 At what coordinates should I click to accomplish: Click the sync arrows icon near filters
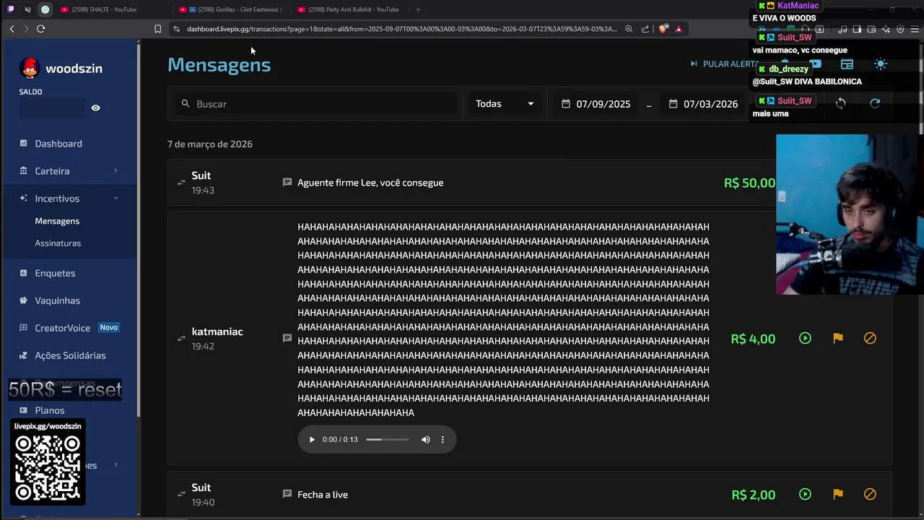[x=840, y=104]
